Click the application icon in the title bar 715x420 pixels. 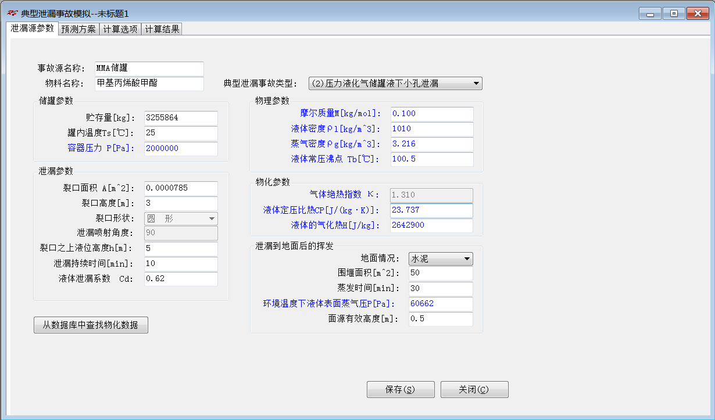click(12, 13)
